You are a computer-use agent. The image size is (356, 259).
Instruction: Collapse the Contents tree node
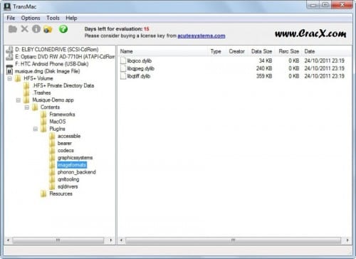(x=27, y=107)
